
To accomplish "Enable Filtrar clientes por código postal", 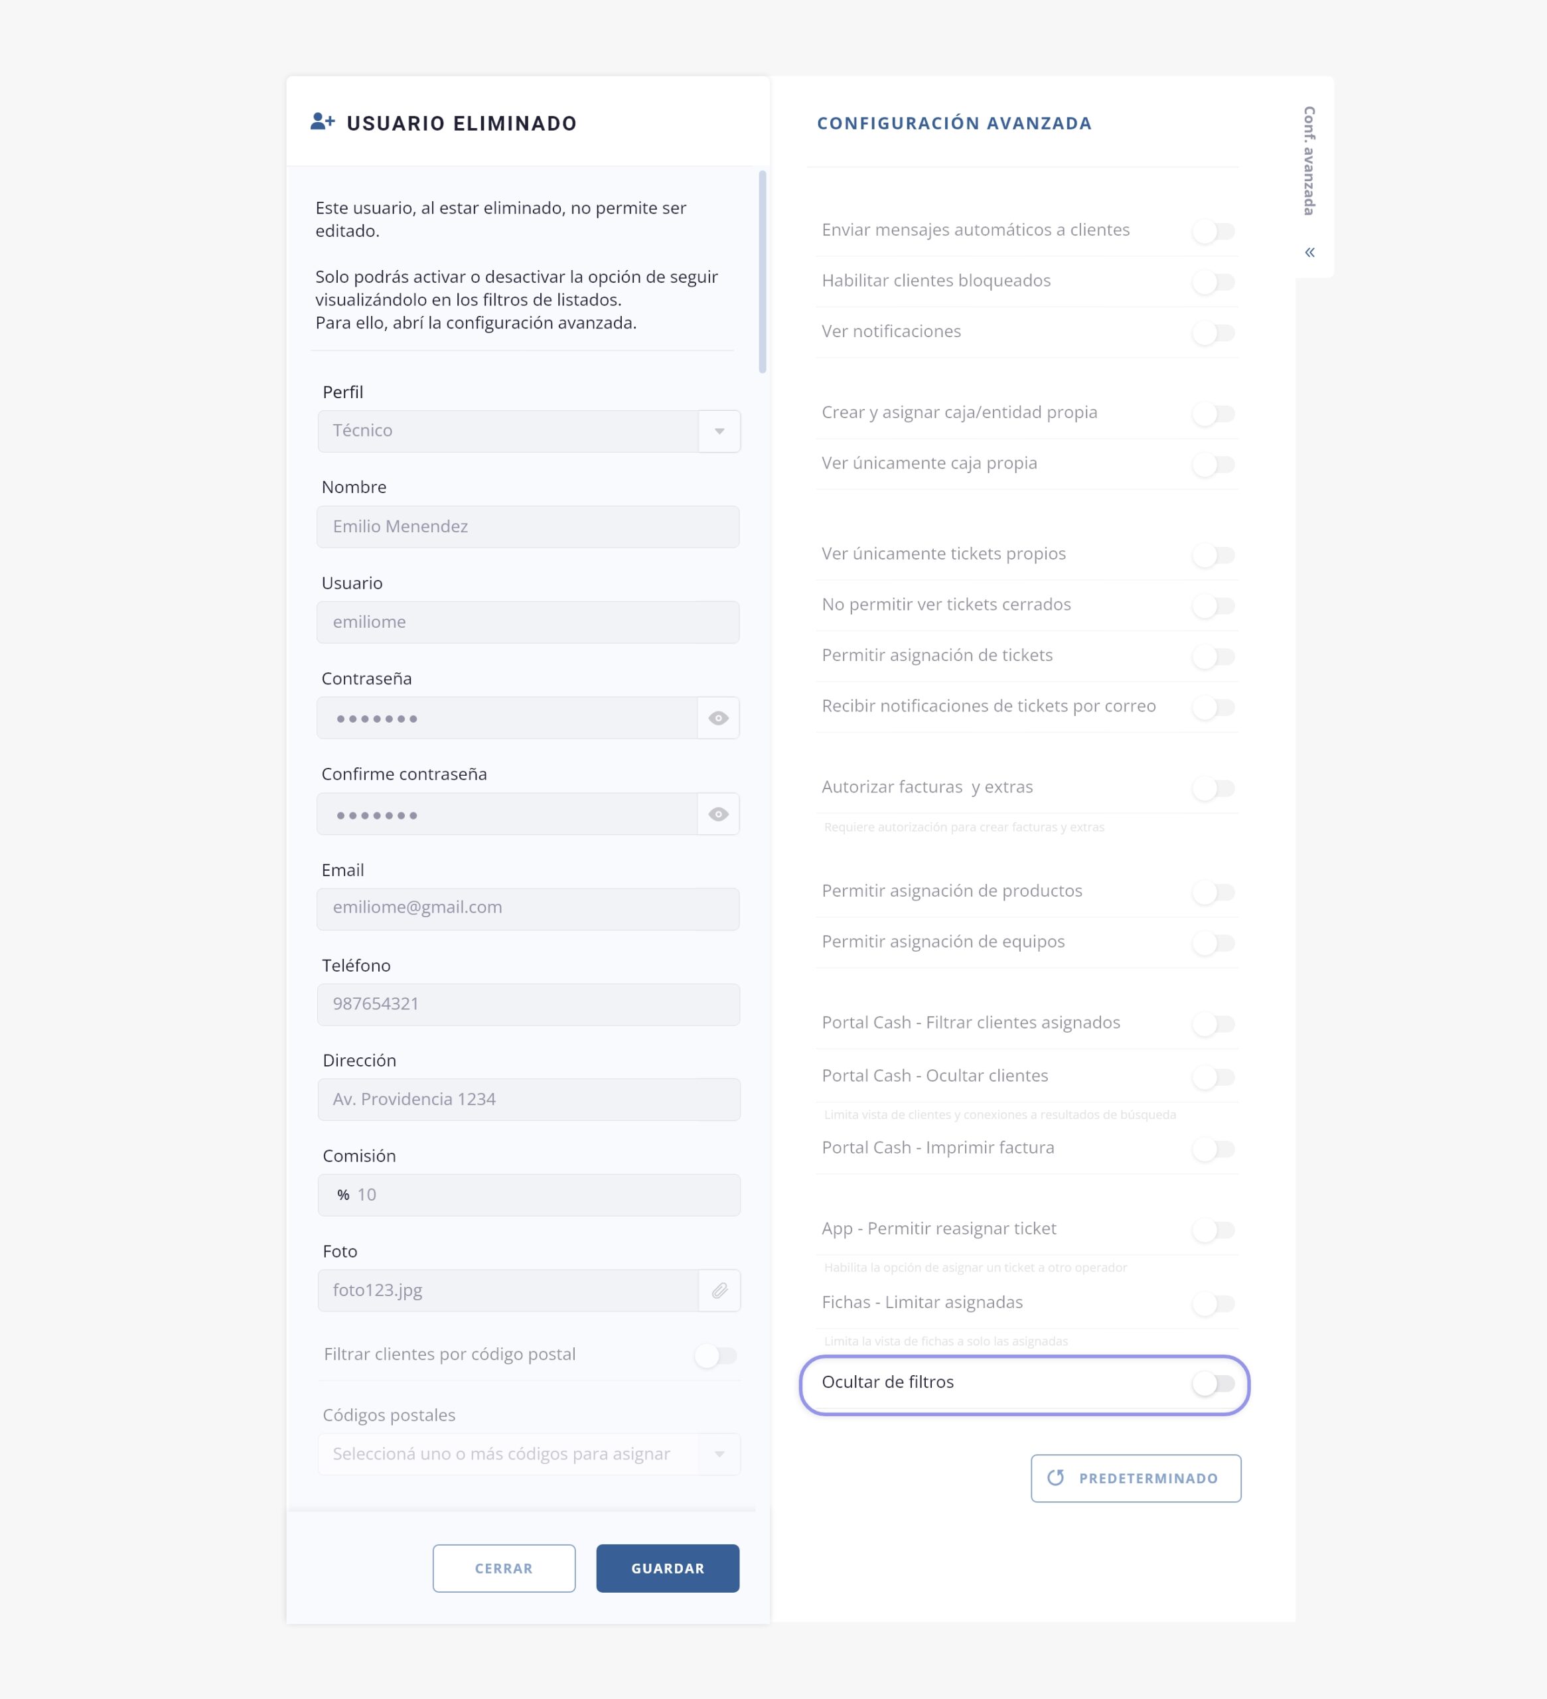I will [715, 1355].
